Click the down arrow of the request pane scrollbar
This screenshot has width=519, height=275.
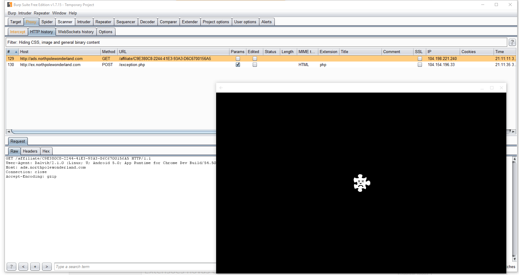pyautogui.click(x=514, y=259)
